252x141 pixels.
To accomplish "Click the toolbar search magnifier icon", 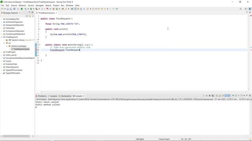I will click(x=241, y=9).
